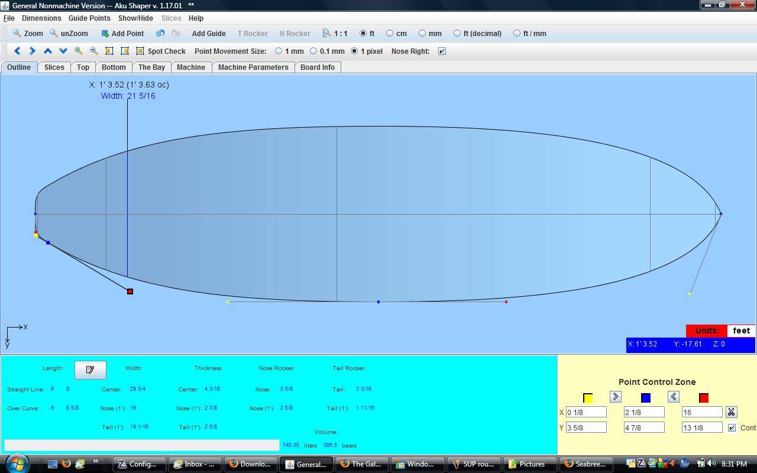This screenshot has width=757, height=473.
Task: Toggle the Cont checkbox
Action: tap(732, 427)
